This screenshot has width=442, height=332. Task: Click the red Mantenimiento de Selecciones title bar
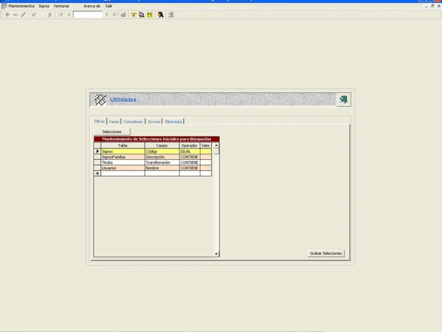pos(156,139)
